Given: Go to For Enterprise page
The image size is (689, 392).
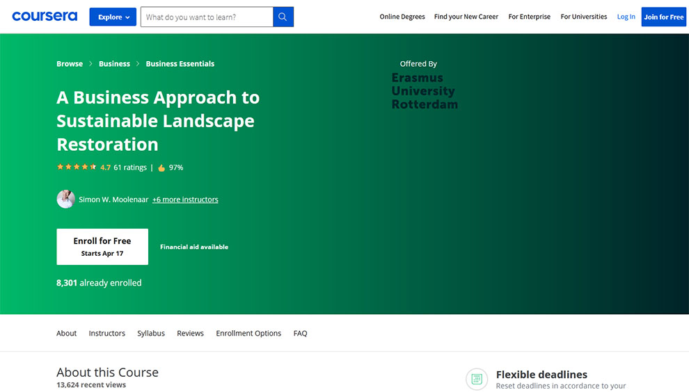Looking at the screenshot, I should pos(529,17).
